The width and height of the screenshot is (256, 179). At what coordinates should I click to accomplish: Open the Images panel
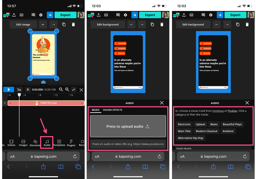[23, 143]
